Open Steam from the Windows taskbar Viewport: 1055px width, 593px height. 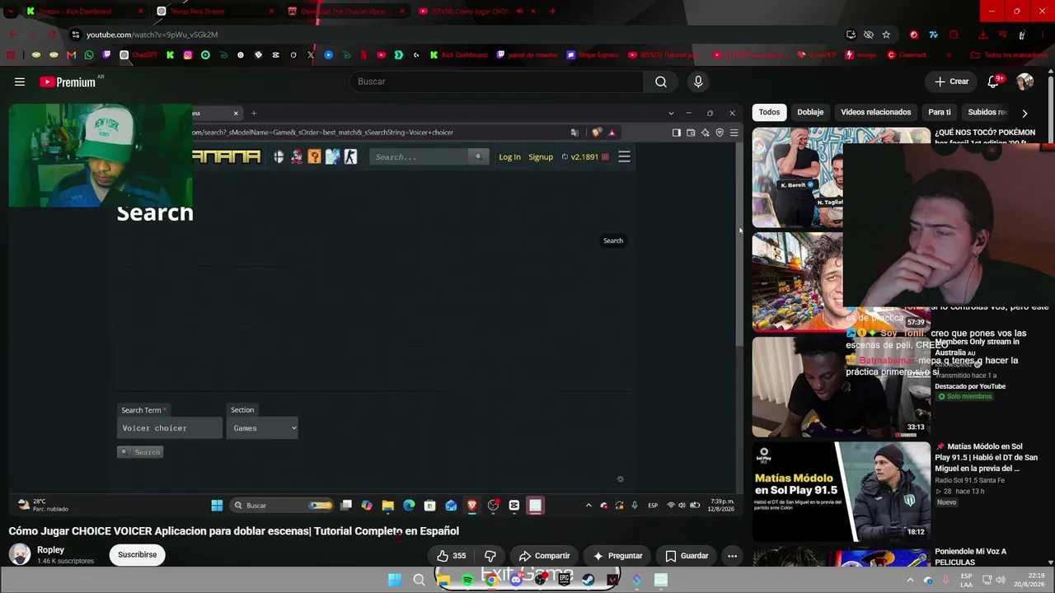[588, 581]
